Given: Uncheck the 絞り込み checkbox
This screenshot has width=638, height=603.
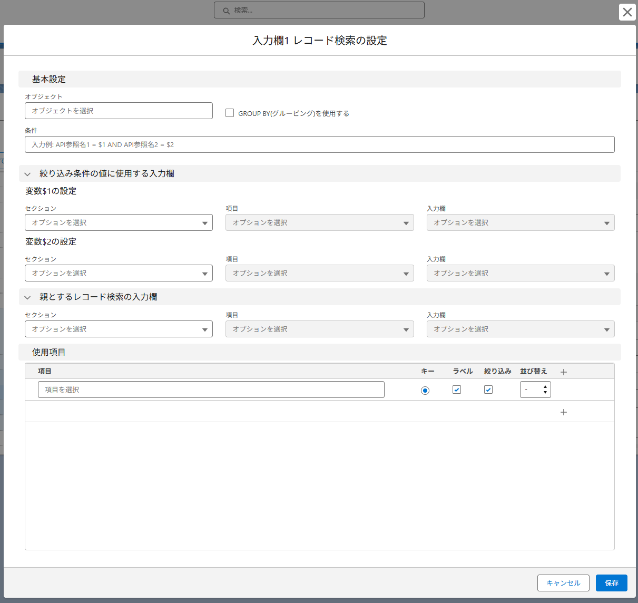Looking at the screenshot, I should tap(488, 390).
